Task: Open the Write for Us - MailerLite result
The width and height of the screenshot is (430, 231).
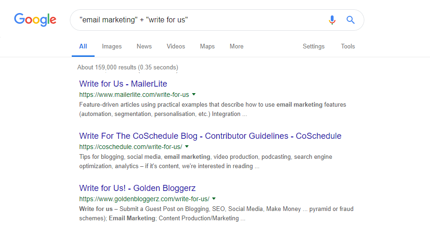Action: [123, 84]
